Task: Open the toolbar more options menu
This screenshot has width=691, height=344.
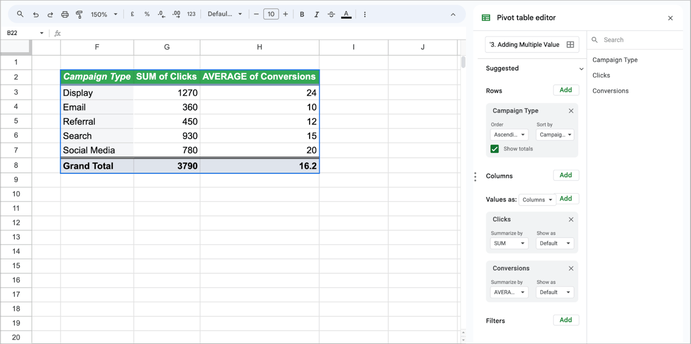Action: 365,14
